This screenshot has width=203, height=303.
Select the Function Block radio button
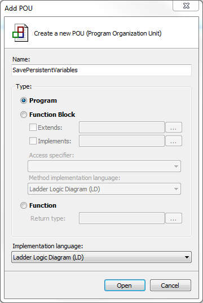pyautogui.click(x=24, y=115)
